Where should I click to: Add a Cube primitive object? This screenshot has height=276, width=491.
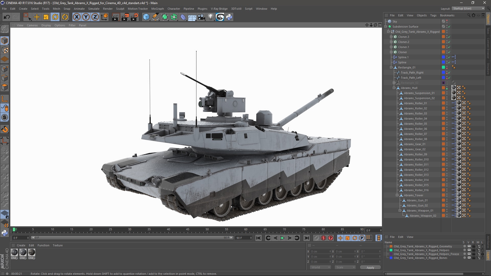(x=146, y=17)
